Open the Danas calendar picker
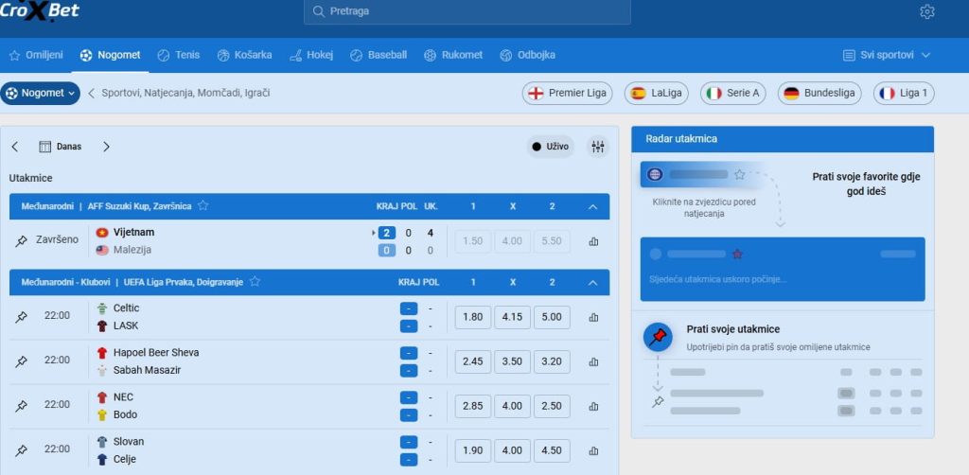The width and height of the screenshot is (969, 475). pos(60,147)
